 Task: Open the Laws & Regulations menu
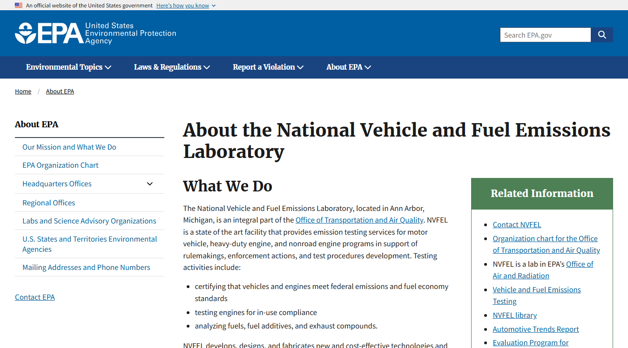pyautogui.click(x=172, y=67)
